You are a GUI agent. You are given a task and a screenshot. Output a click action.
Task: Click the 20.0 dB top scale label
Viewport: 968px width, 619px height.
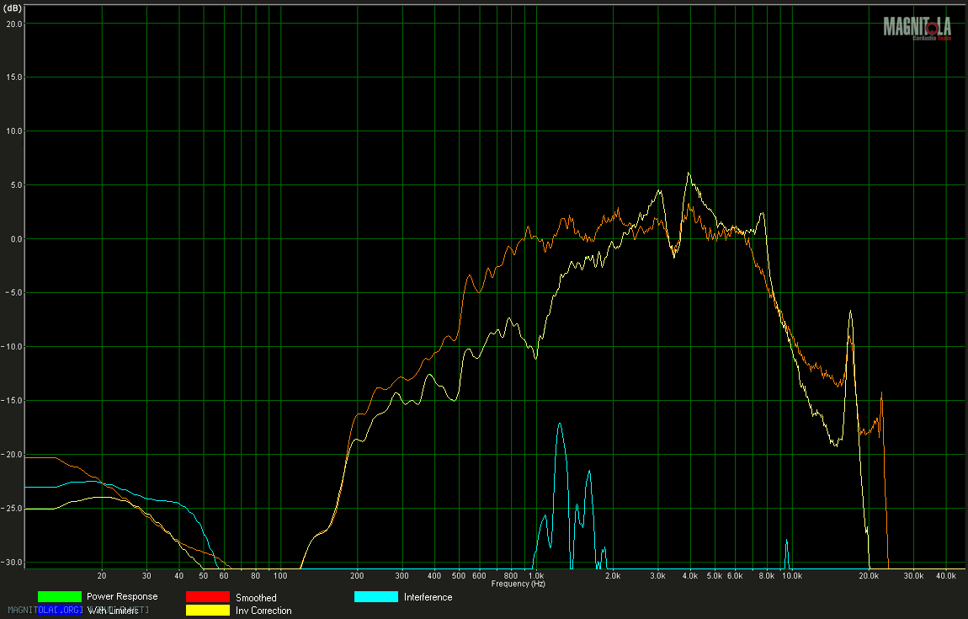(13, 24)
